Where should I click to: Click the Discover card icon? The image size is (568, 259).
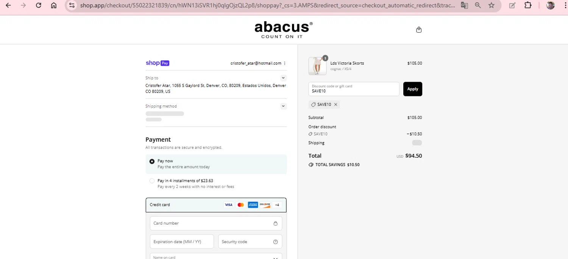[x=265, y=205]
